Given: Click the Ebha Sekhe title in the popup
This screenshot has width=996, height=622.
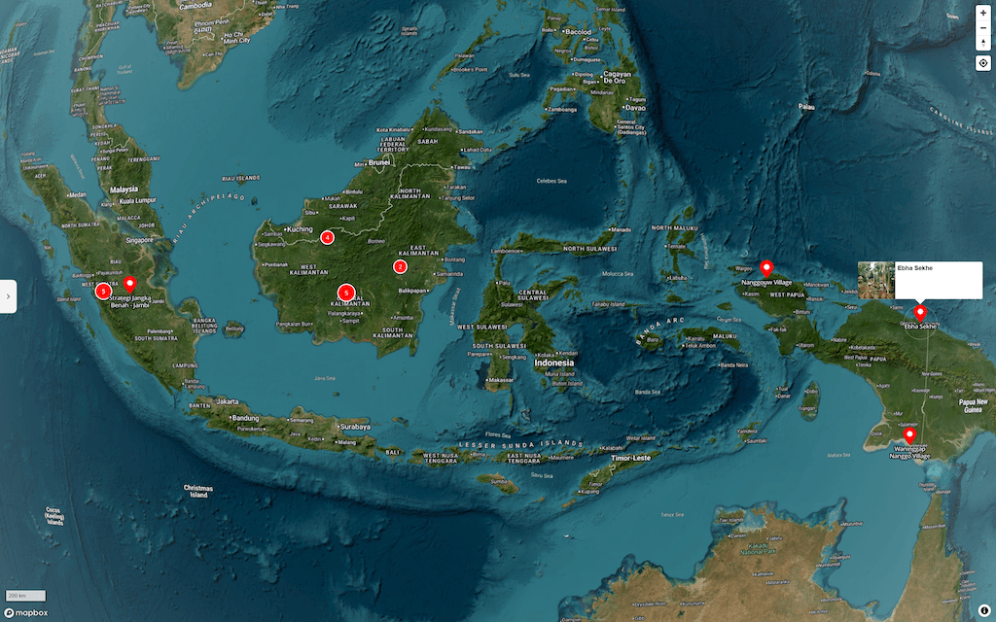Looking at the screenshot, I should point(914,267).
